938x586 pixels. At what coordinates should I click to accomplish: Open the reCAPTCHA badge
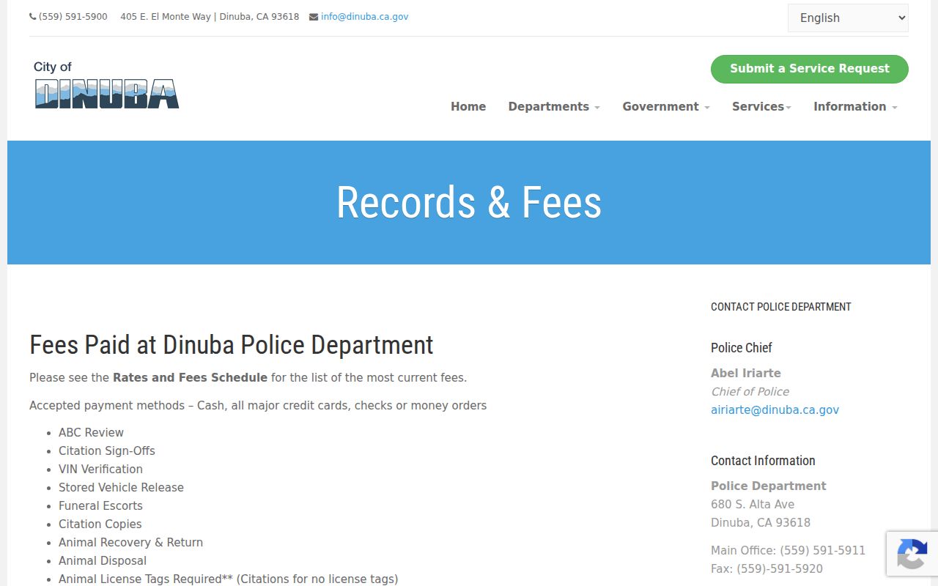(912, 553)
